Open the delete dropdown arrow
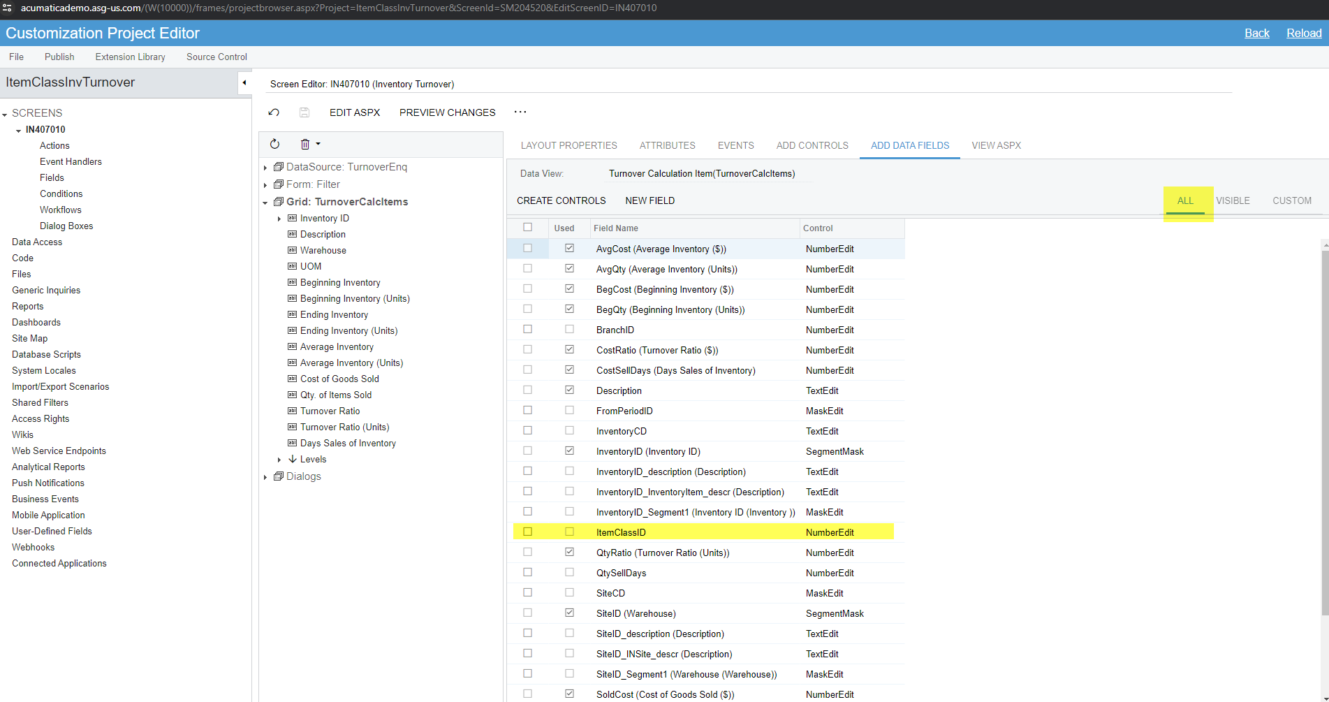This screenshot has width=1329, height=702. [x=318, y=144]
